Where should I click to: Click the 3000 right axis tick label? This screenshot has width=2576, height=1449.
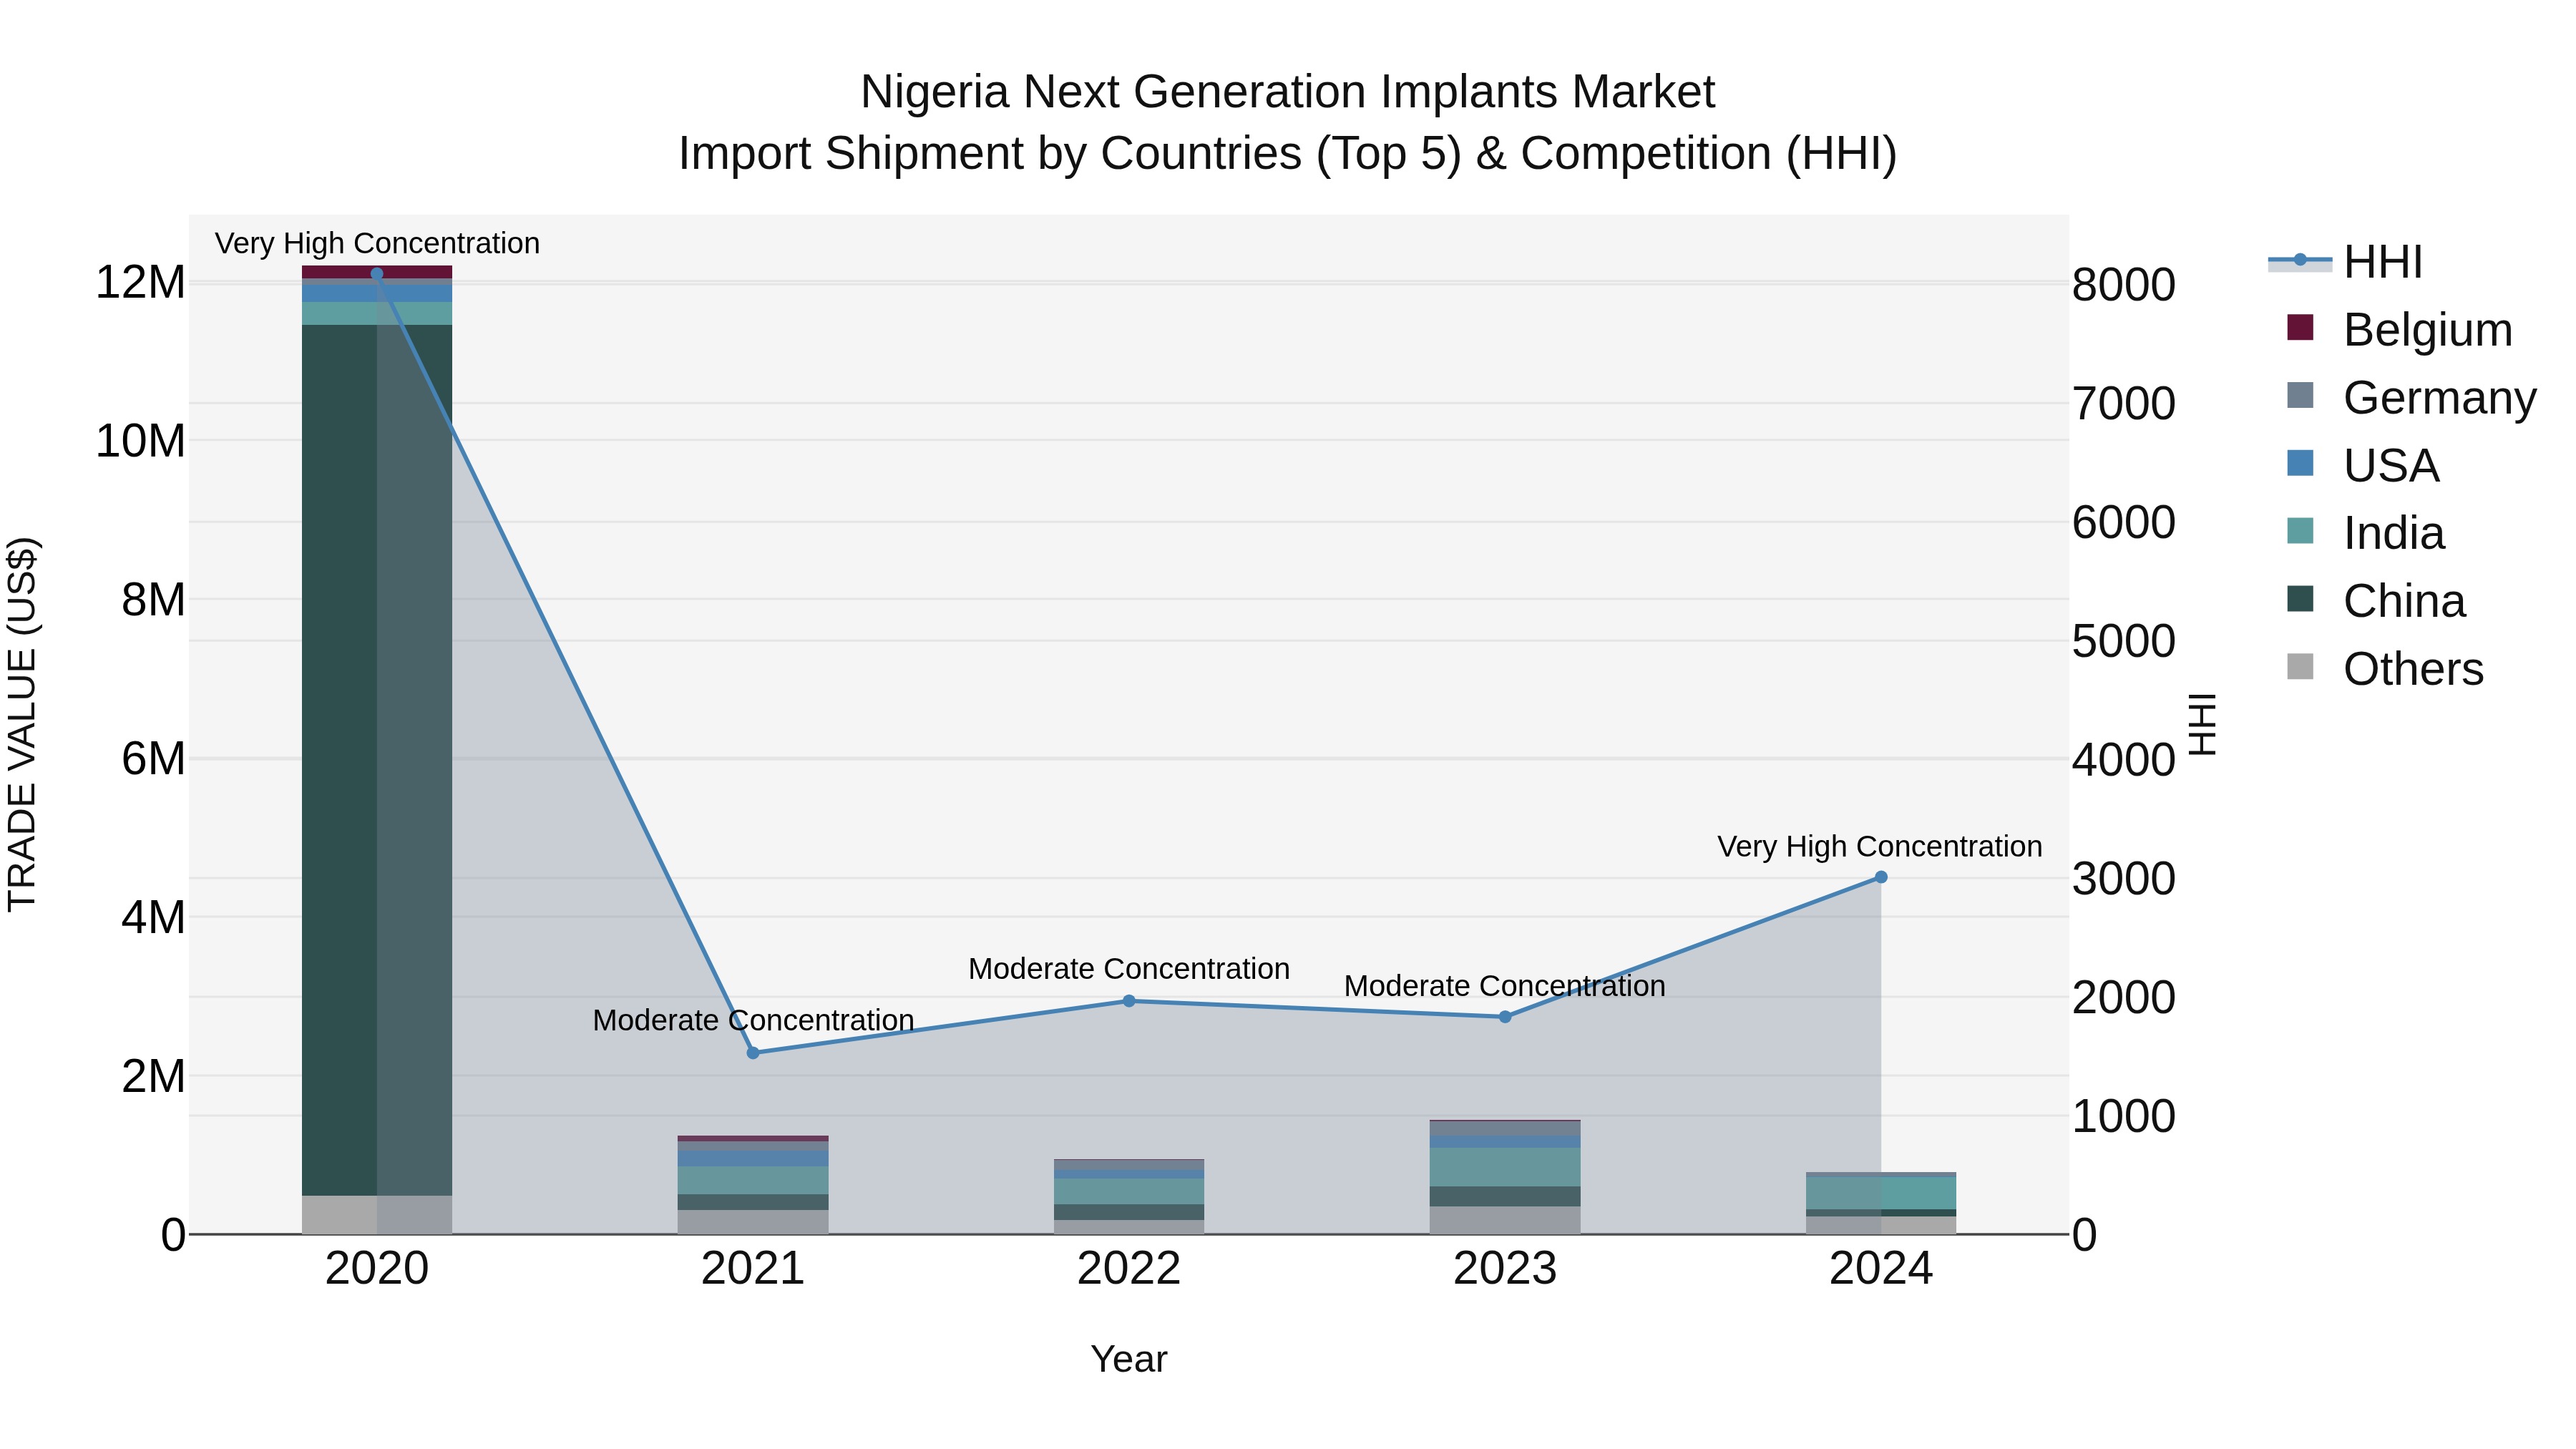point(2124,879)
